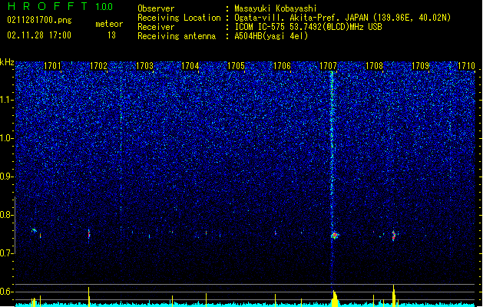
Task: Click the bright meteor echo at 1707
Action: tap(335, 236)
